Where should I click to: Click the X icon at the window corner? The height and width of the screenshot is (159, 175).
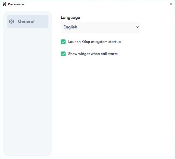pos(170,4)
